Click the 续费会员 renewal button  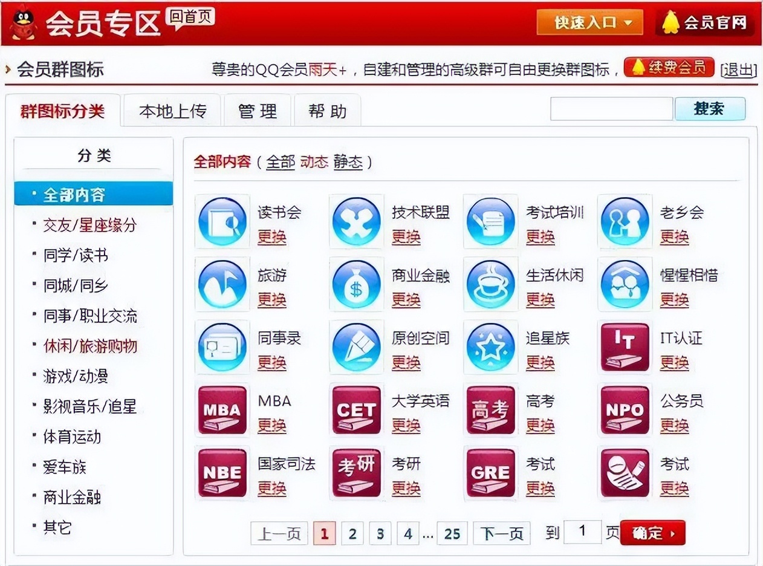[670, 68]
